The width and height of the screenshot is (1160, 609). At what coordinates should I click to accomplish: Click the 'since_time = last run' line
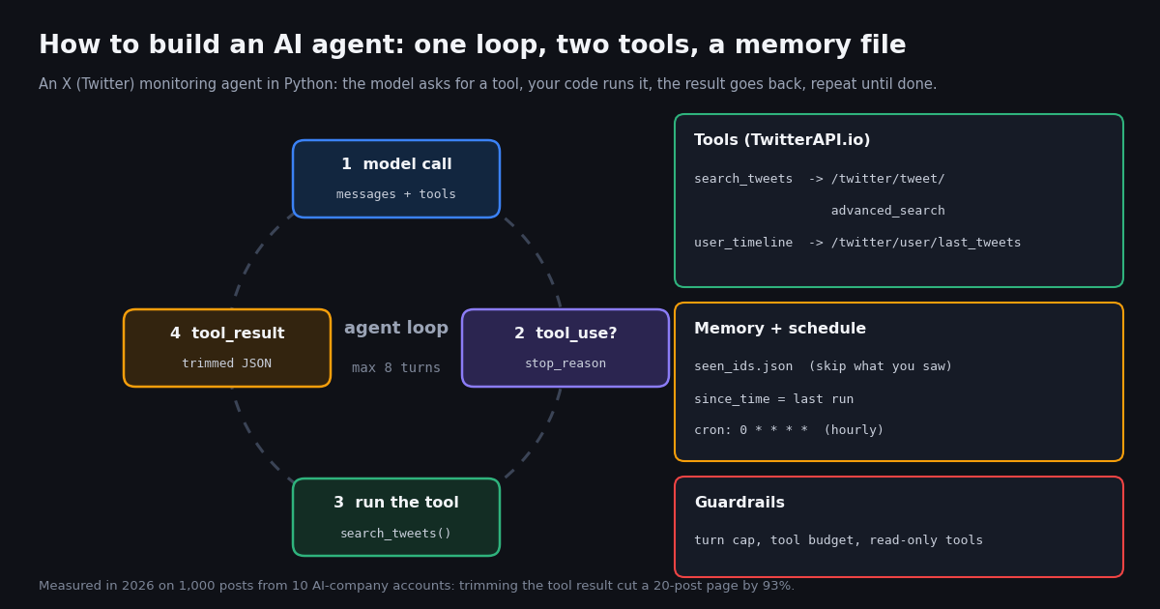(774, 399)
